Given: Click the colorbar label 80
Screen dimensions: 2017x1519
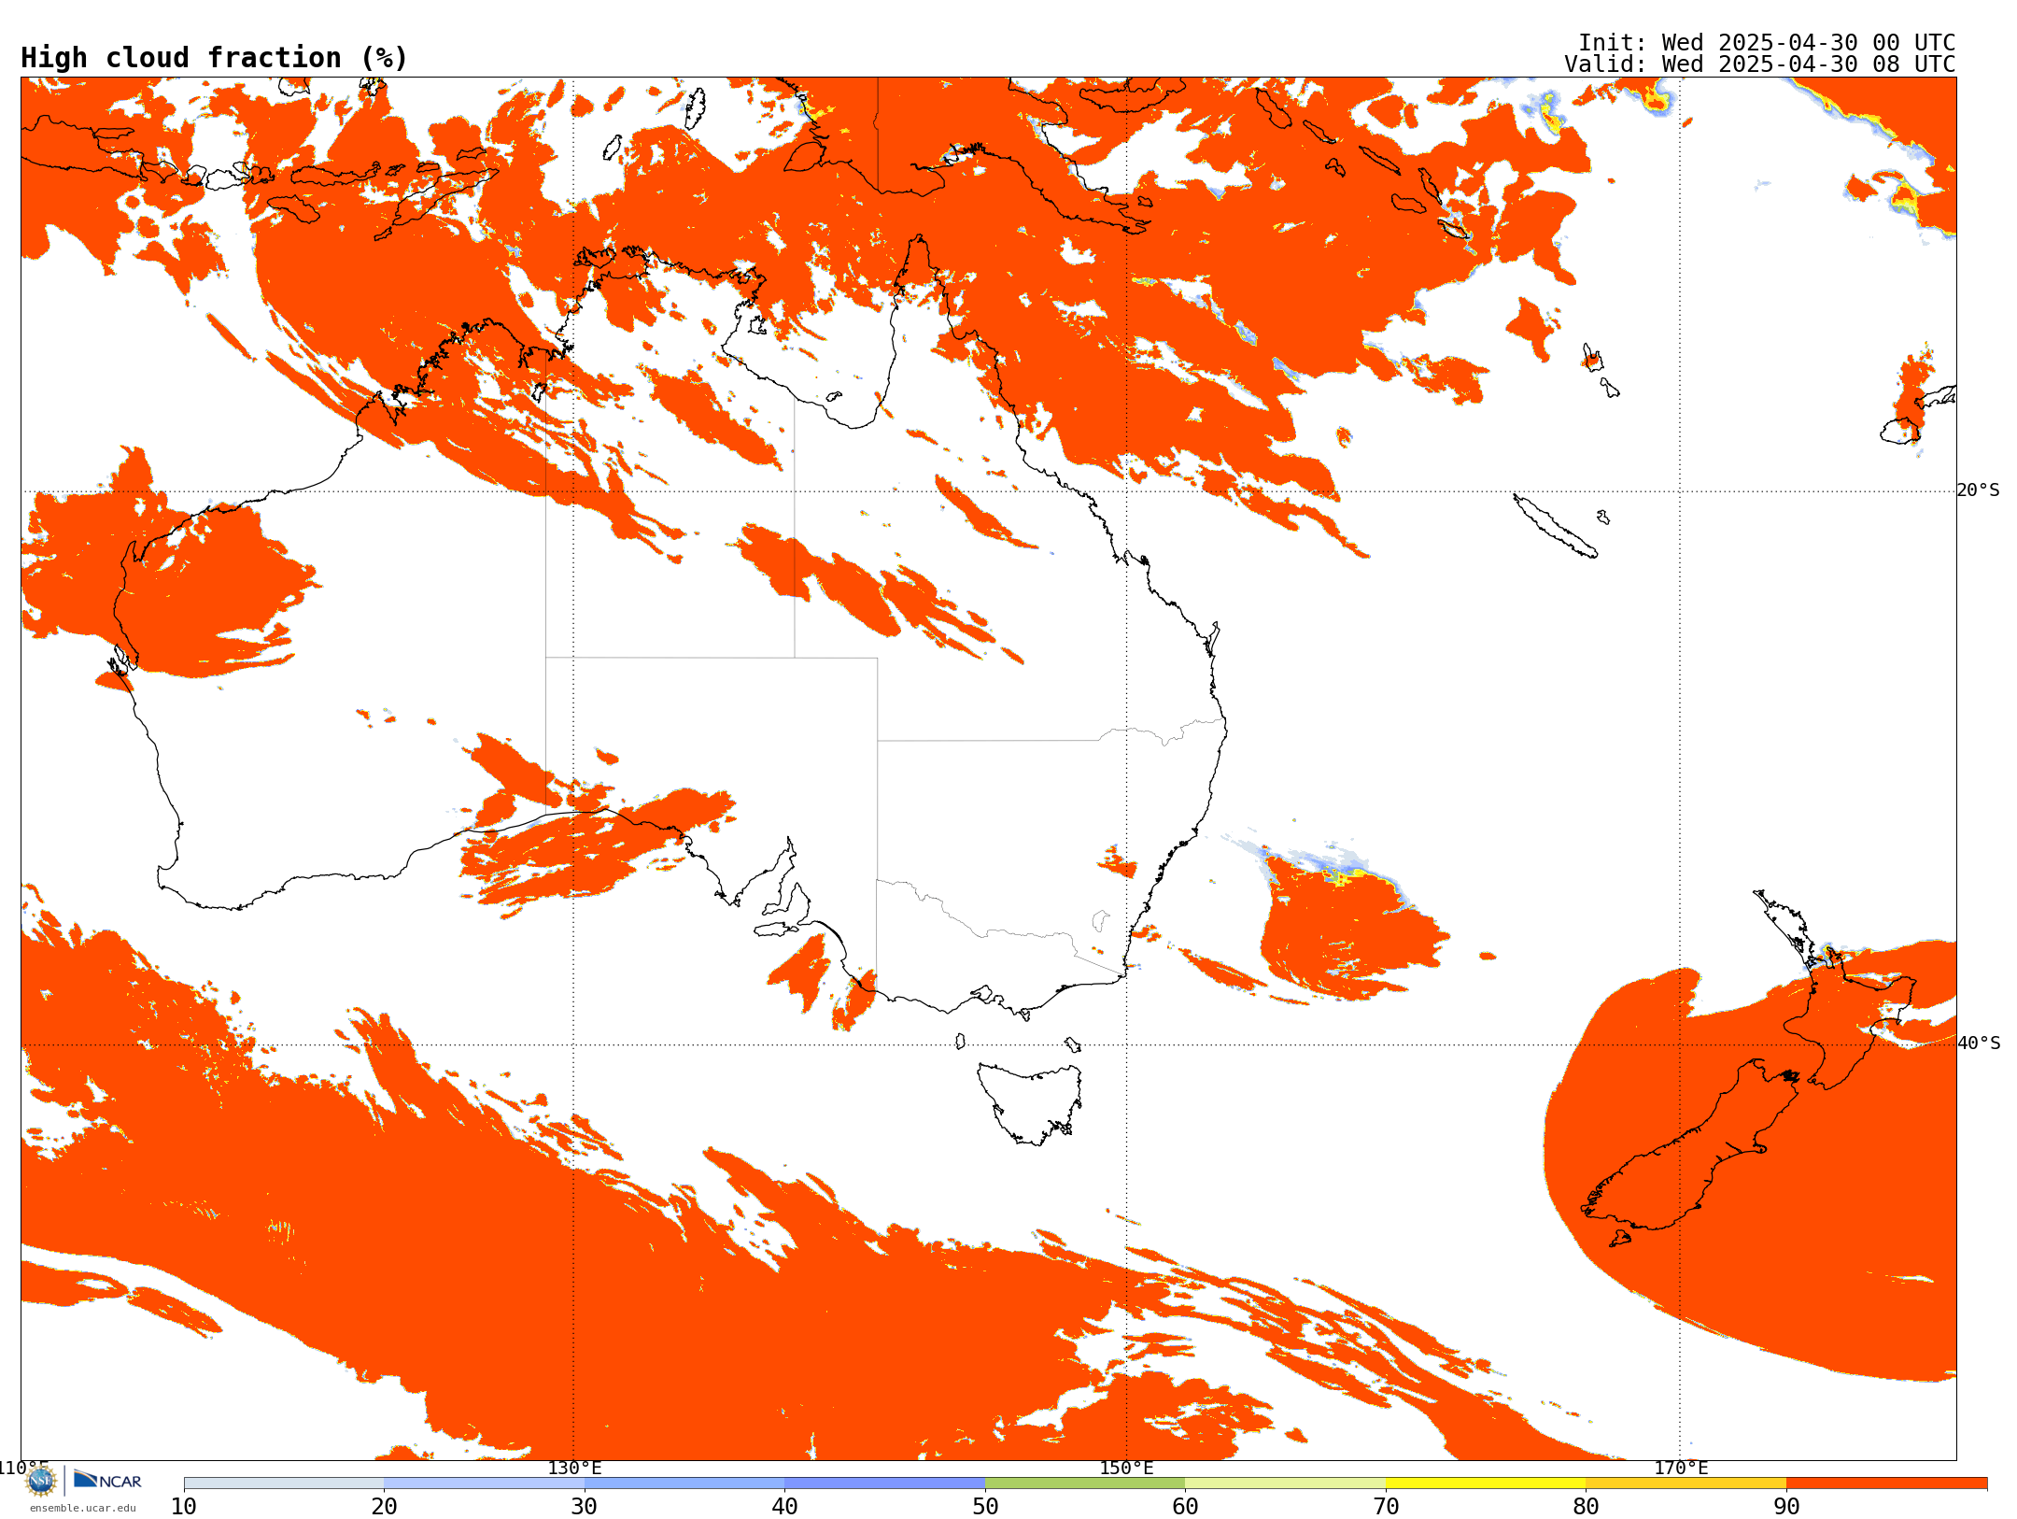Looking at the screenshot, I should (1586, 1506).
